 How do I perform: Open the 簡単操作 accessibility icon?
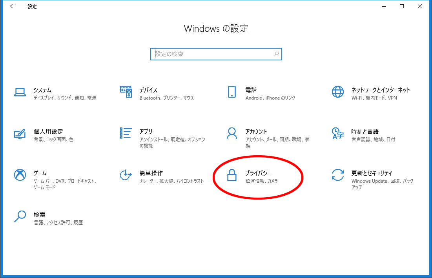click(126, 175)
